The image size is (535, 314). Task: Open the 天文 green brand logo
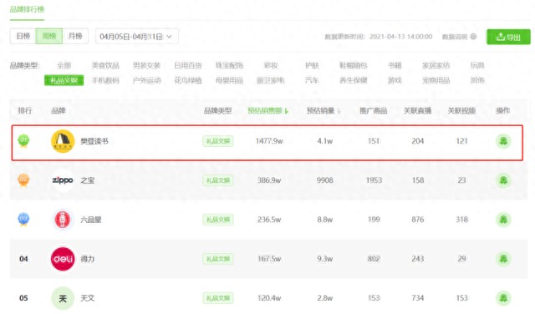click(x=63, y=298)
